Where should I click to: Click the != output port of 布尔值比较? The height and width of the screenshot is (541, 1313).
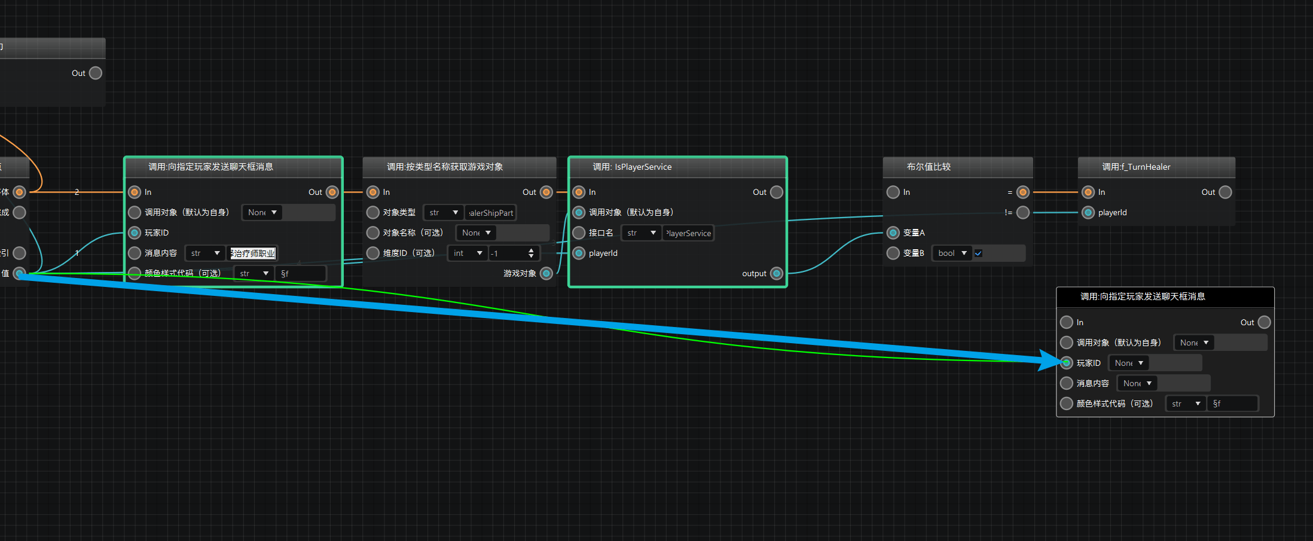point(1023,212)
